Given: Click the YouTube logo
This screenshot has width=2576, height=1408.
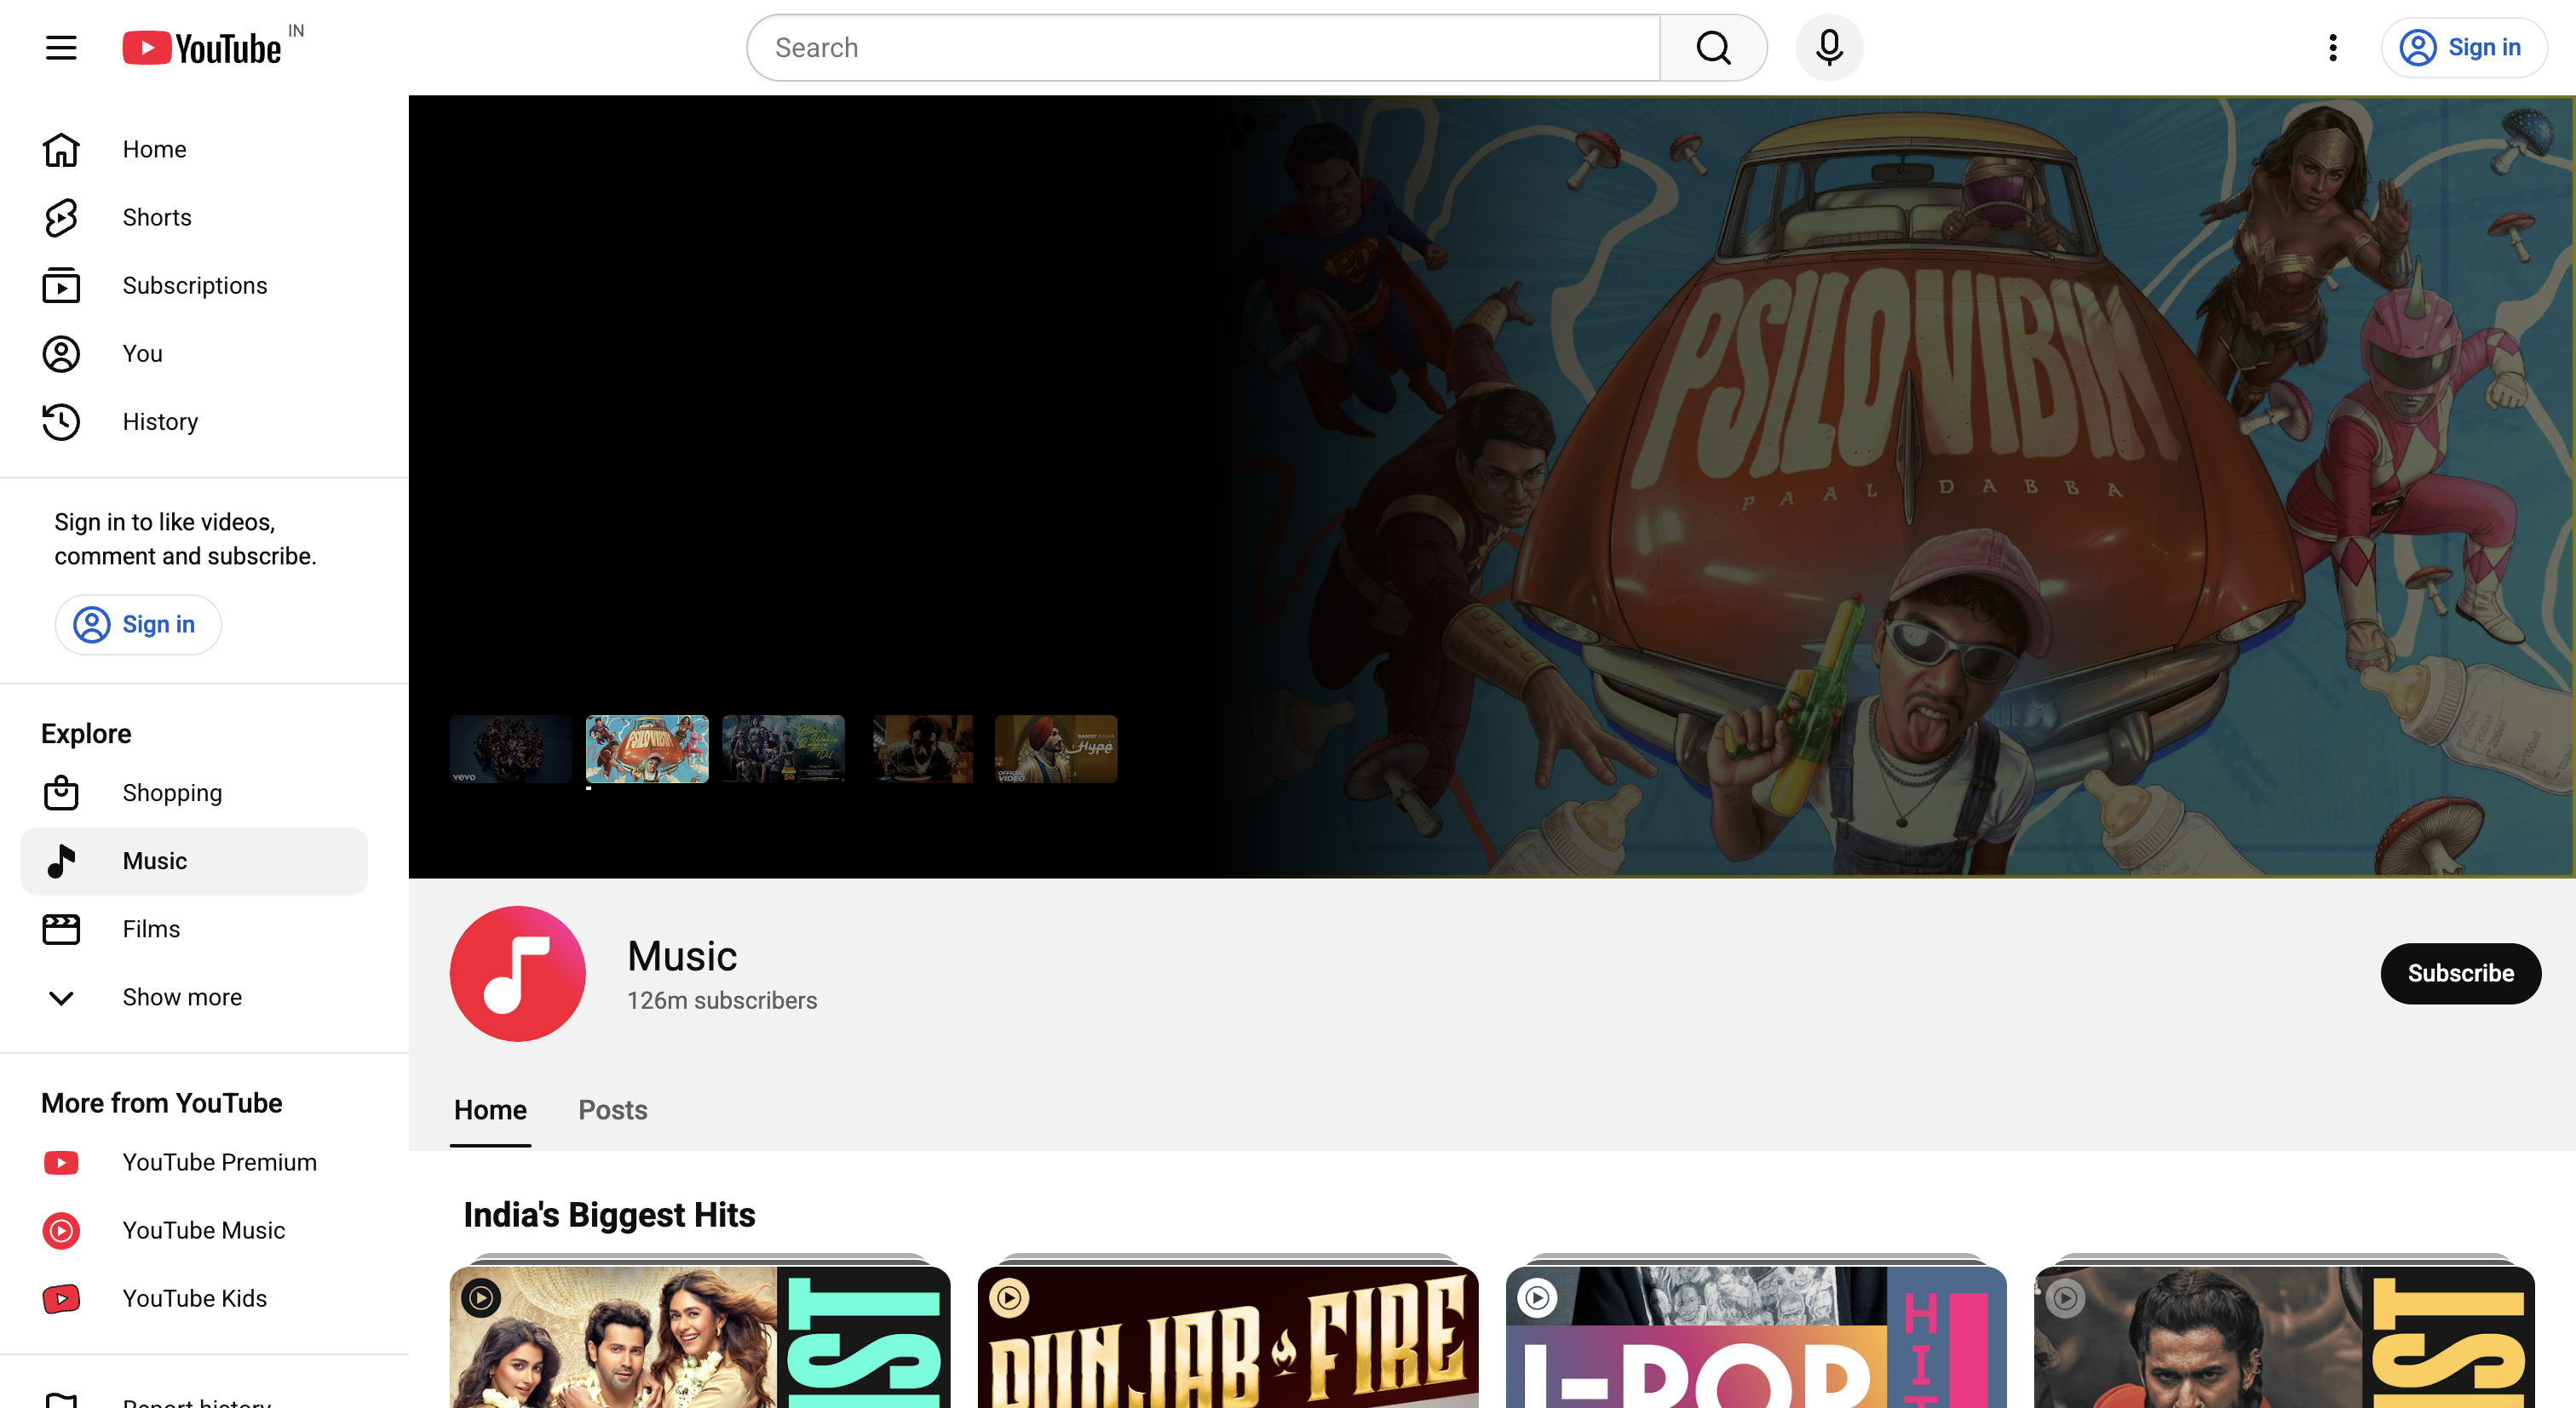Looking at the screenshot, I should point(202,48).
